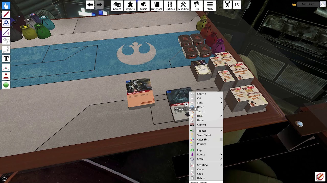
Task: Choose Shuffle from the context menu
Action: coord(201,94)
